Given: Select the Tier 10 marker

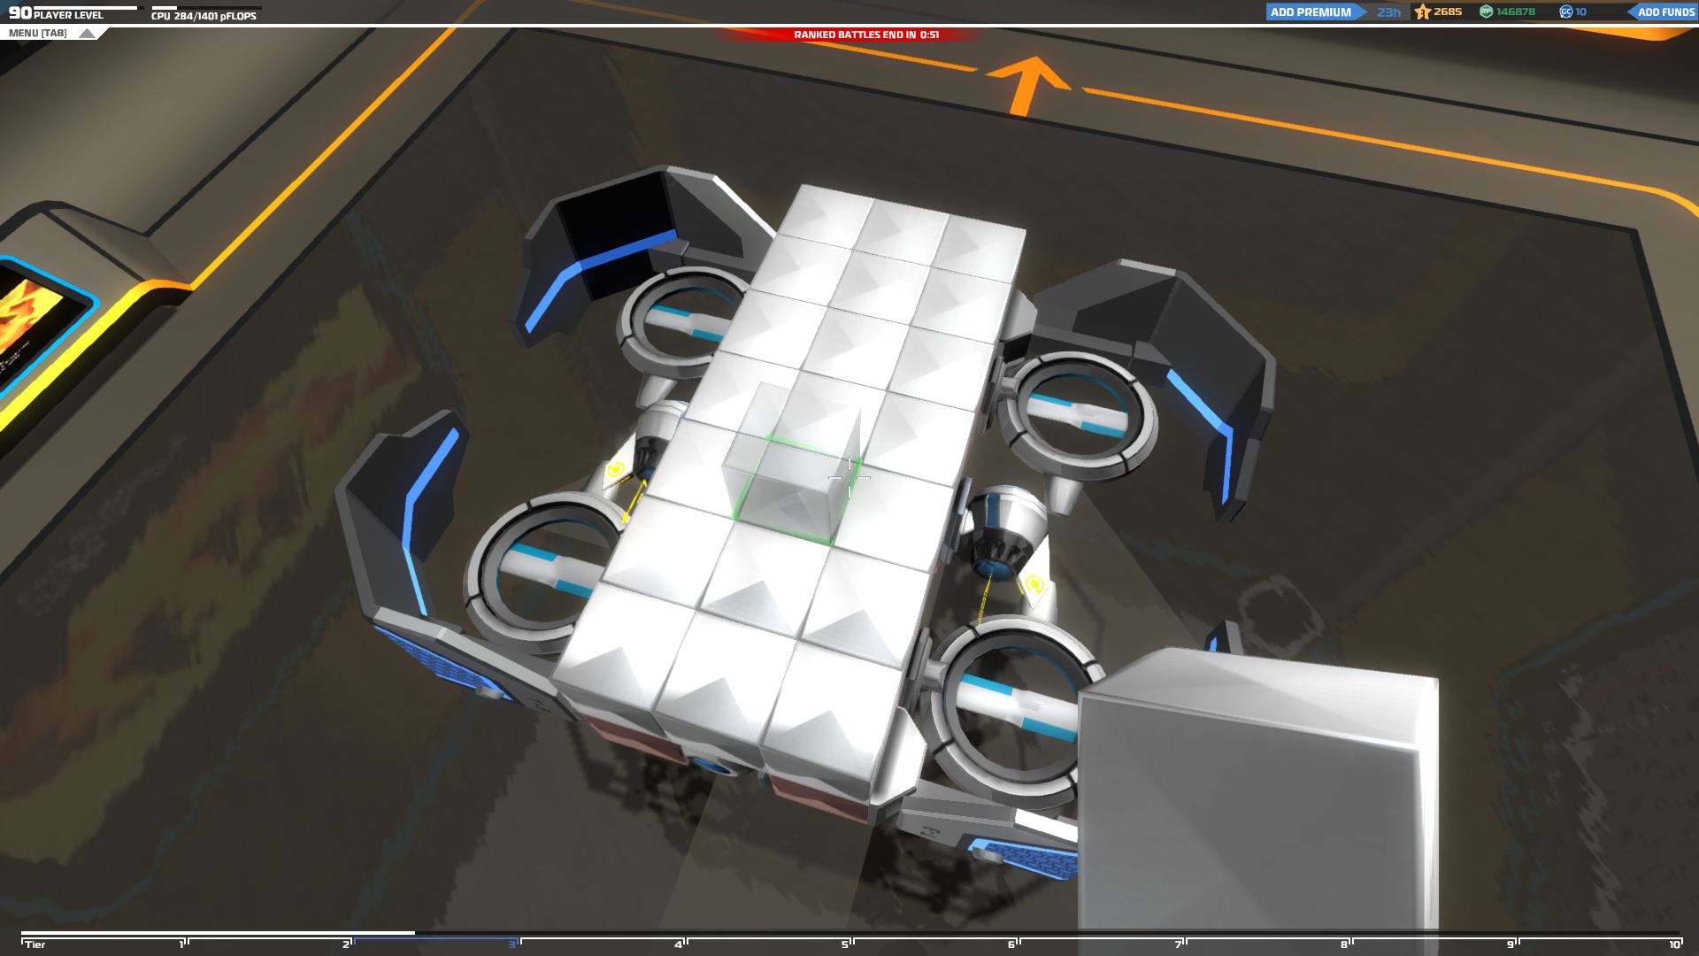Looking at the screenshot, I should pyautogui.click(x=1674, y=944).
